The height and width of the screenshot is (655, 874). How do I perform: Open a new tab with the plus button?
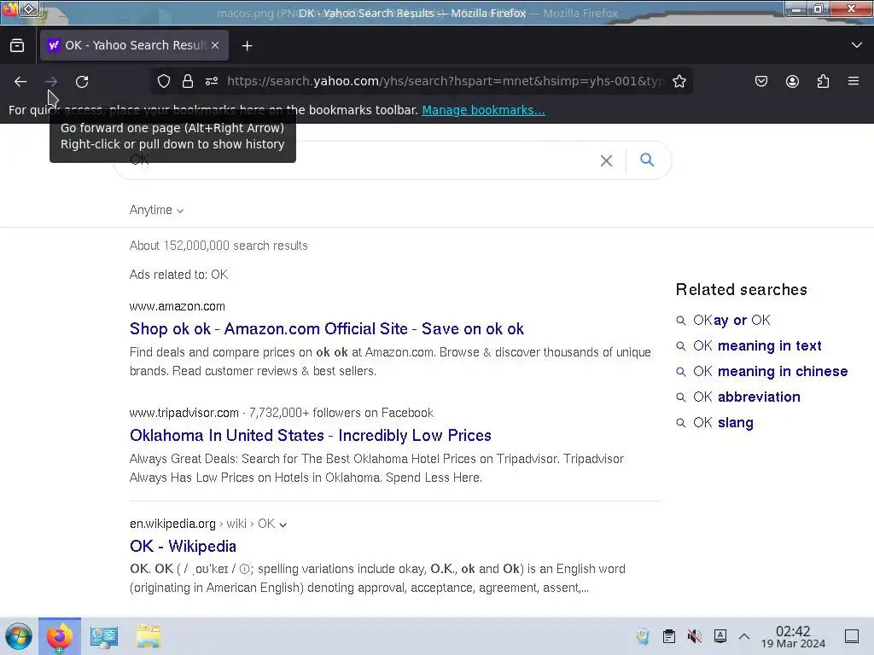point(247,46)
